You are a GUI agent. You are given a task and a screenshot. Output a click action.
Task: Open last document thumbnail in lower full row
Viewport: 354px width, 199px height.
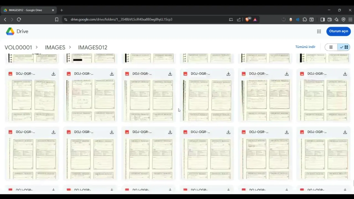[x=324, y=158]
